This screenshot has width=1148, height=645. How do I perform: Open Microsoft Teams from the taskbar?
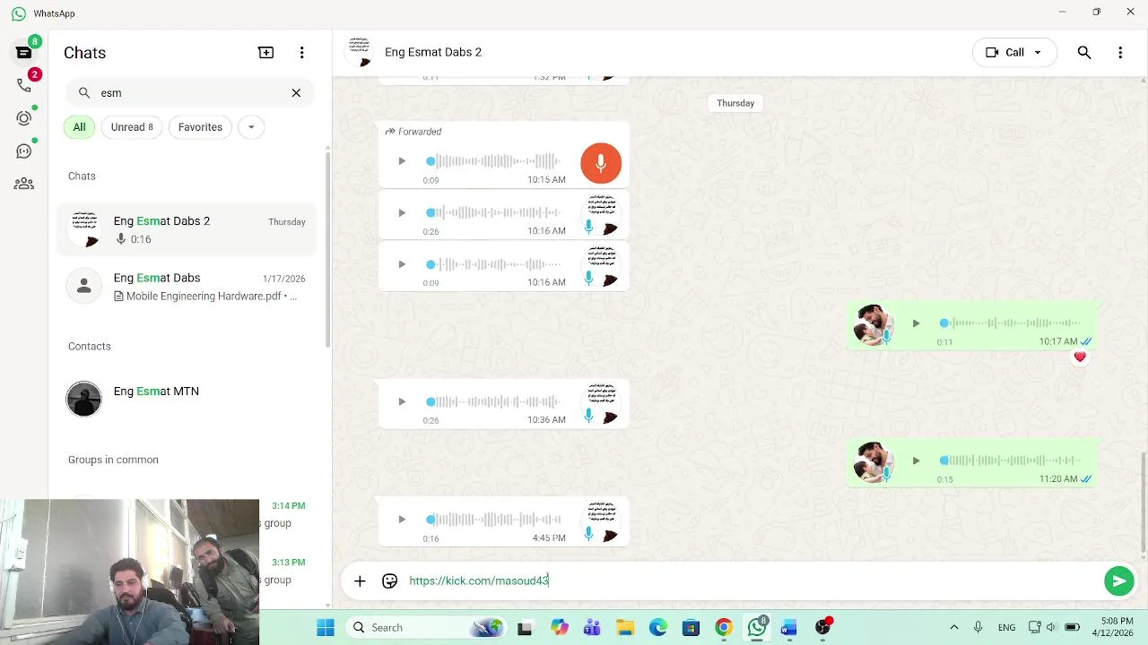pos(592,627)
